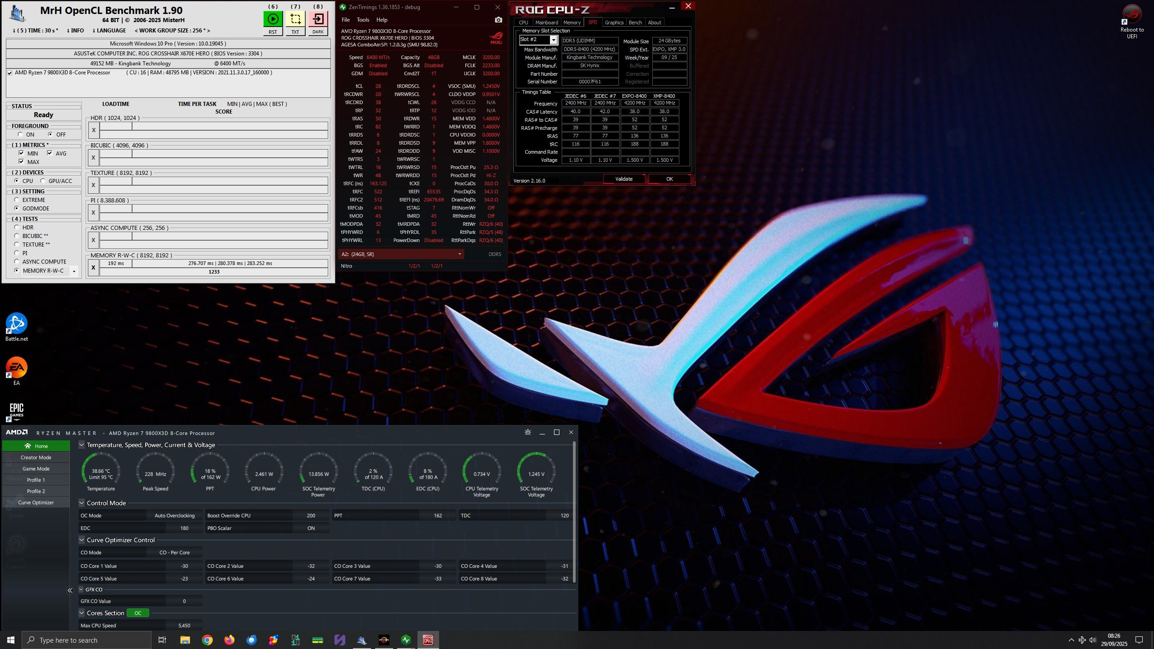The image size is (1154, 649).
Task: Open the Slot #2 memory slot dropdown
Action: (553, 40)
